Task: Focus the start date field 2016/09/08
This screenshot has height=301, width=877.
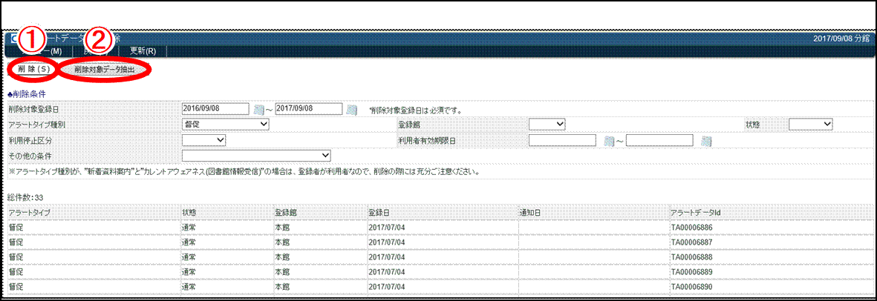Action: pyautogui.click(x=216, y=109)
